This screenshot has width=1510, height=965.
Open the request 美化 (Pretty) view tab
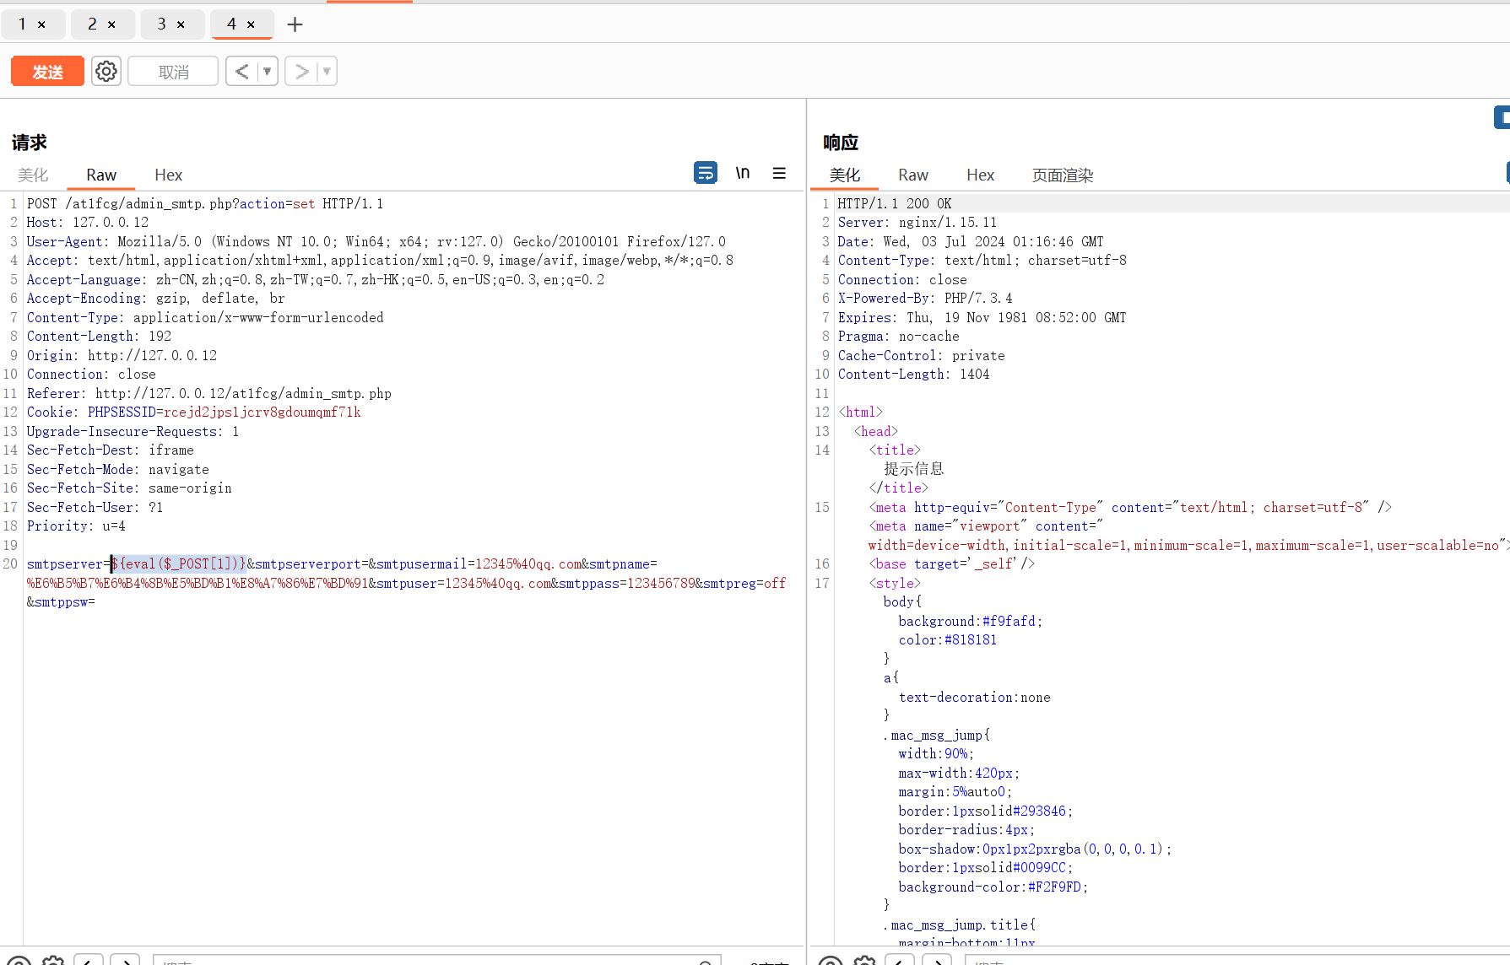click(33, 175)
